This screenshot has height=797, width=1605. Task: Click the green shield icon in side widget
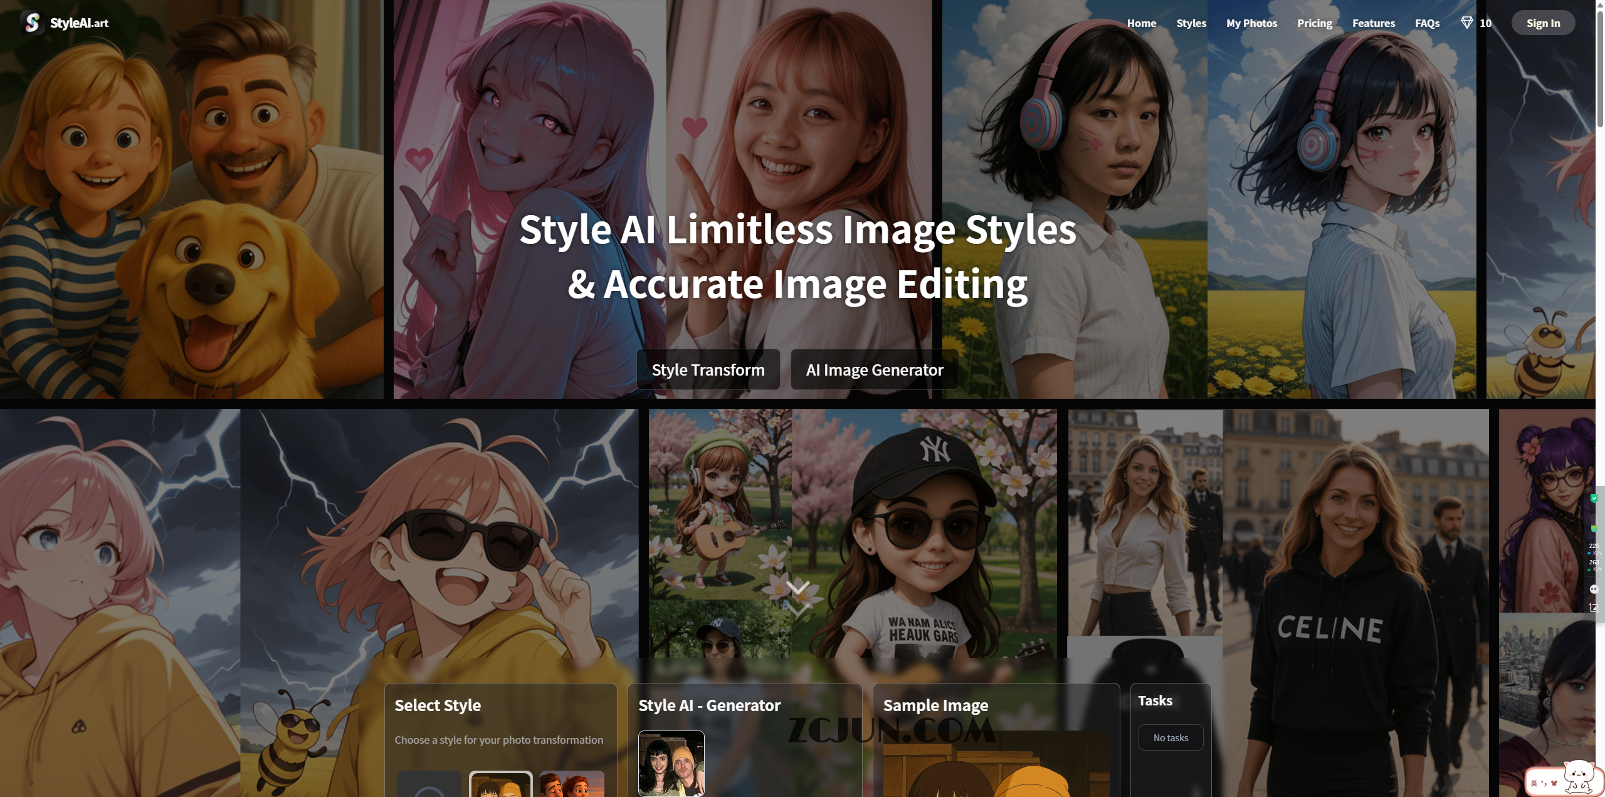pos(1594,499)
